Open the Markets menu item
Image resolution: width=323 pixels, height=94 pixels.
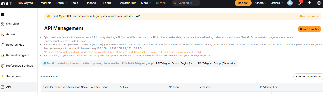tap(46, 3)
